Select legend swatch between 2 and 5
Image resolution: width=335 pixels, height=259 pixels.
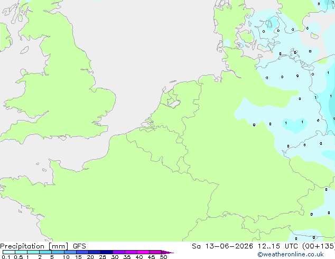coord(45,252)
